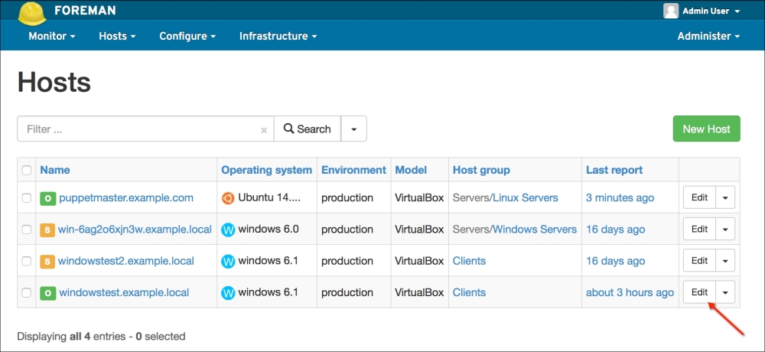Click the Admin User avatar icon
The height and width of the screenshot is (352, 765).
671,11
